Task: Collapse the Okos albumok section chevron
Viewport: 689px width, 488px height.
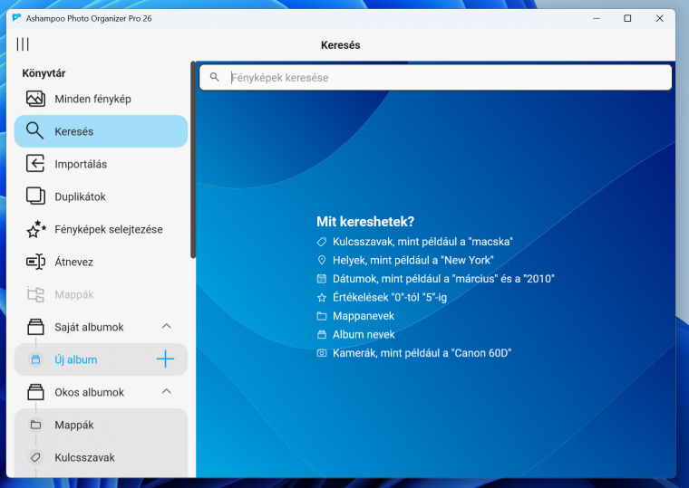Action: [166, 392]
